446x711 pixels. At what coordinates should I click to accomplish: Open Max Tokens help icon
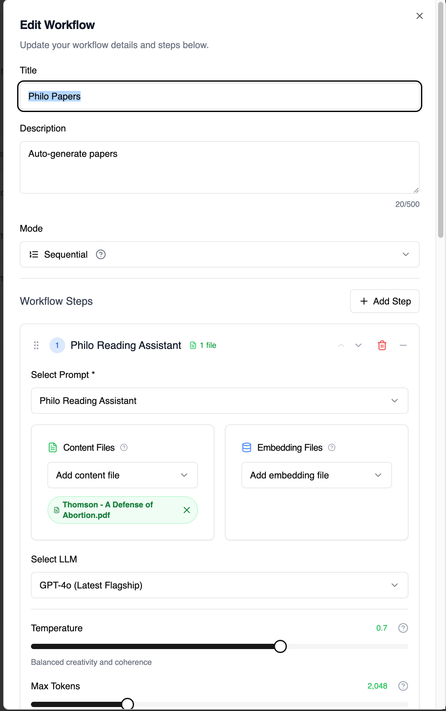point(403,686)
